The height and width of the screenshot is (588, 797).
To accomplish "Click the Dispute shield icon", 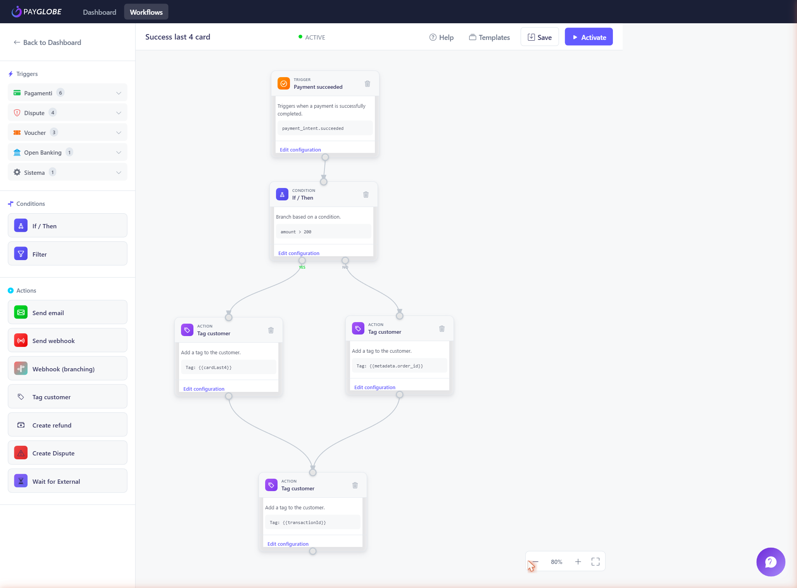I will [x=17, y=113].
